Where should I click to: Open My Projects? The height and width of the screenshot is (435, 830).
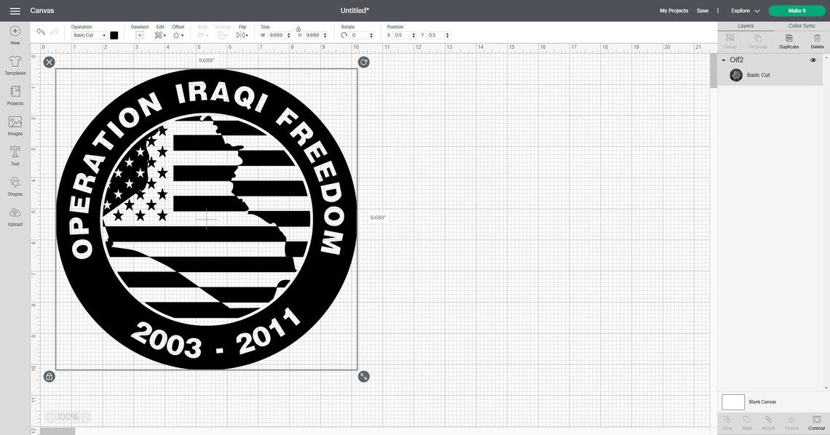(x=673, y=10)
